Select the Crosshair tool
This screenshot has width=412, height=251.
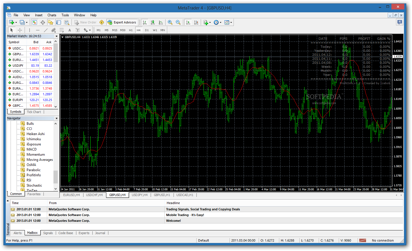point(20,30)
